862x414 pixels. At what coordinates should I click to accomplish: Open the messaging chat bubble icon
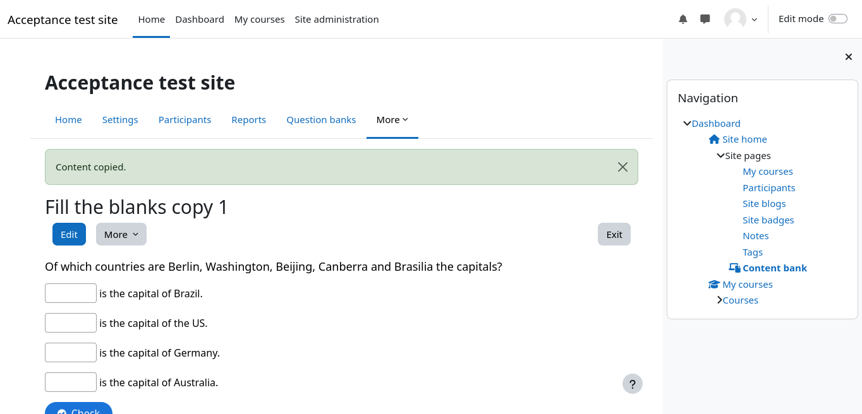705,20
